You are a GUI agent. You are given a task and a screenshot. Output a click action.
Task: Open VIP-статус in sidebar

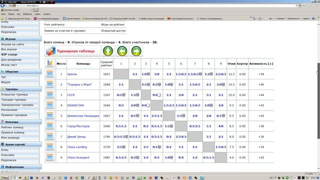9,54
